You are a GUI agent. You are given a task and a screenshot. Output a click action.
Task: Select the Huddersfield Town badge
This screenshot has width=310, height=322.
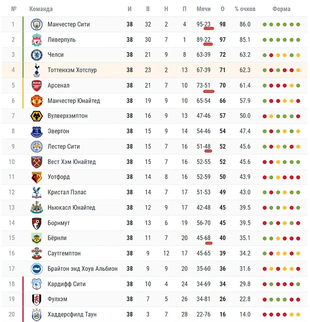(37, 315)
